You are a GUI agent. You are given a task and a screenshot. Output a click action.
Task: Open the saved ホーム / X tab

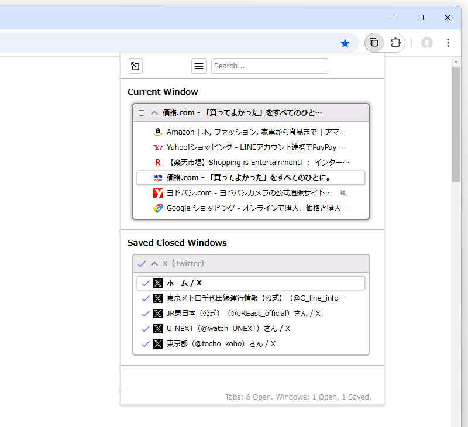point(251,283)
